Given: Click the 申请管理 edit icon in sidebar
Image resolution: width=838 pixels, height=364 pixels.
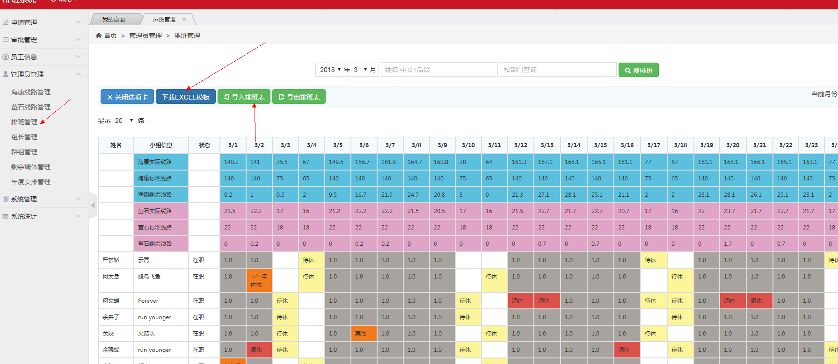Looking at the screenshot, I should pyautogui.click(x=6, y=22).
